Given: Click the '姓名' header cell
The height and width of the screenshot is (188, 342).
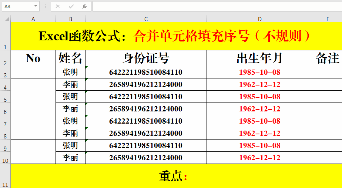Looking at the screenshot, I should (70, 58).
